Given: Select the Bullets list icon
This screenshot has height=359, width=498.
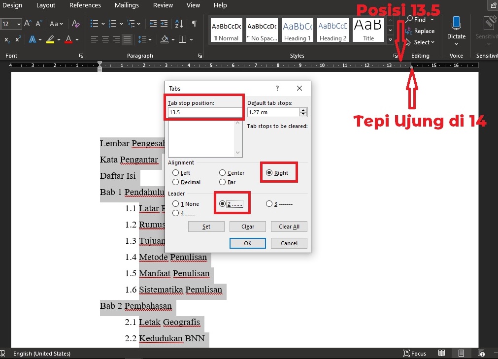Looking at the screenshot, I should tap(95, 23).
